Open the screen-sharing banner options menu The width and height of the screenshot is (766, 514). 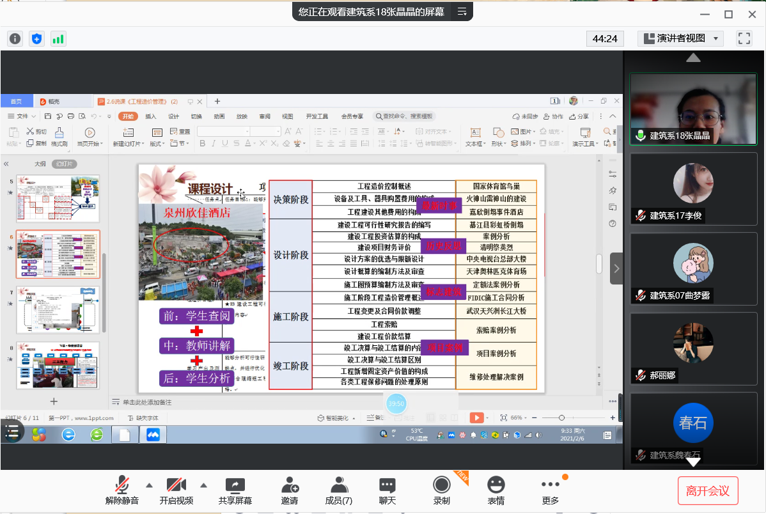coord(462,12)
